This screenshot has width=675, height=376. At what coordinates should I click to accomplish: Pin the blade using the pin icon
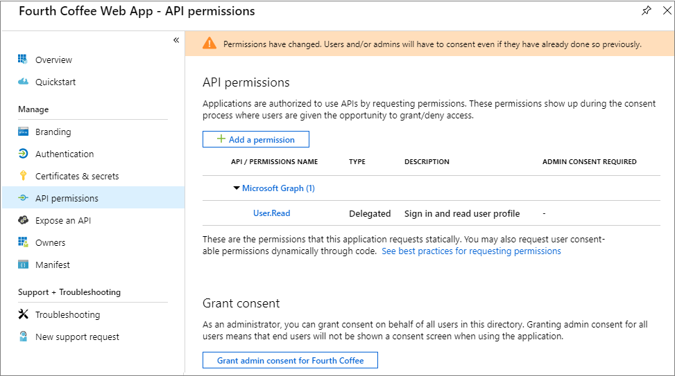click(646, 11)
